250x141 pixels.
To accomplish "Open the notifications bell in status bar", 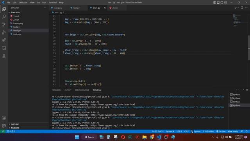I will point(246,132).
